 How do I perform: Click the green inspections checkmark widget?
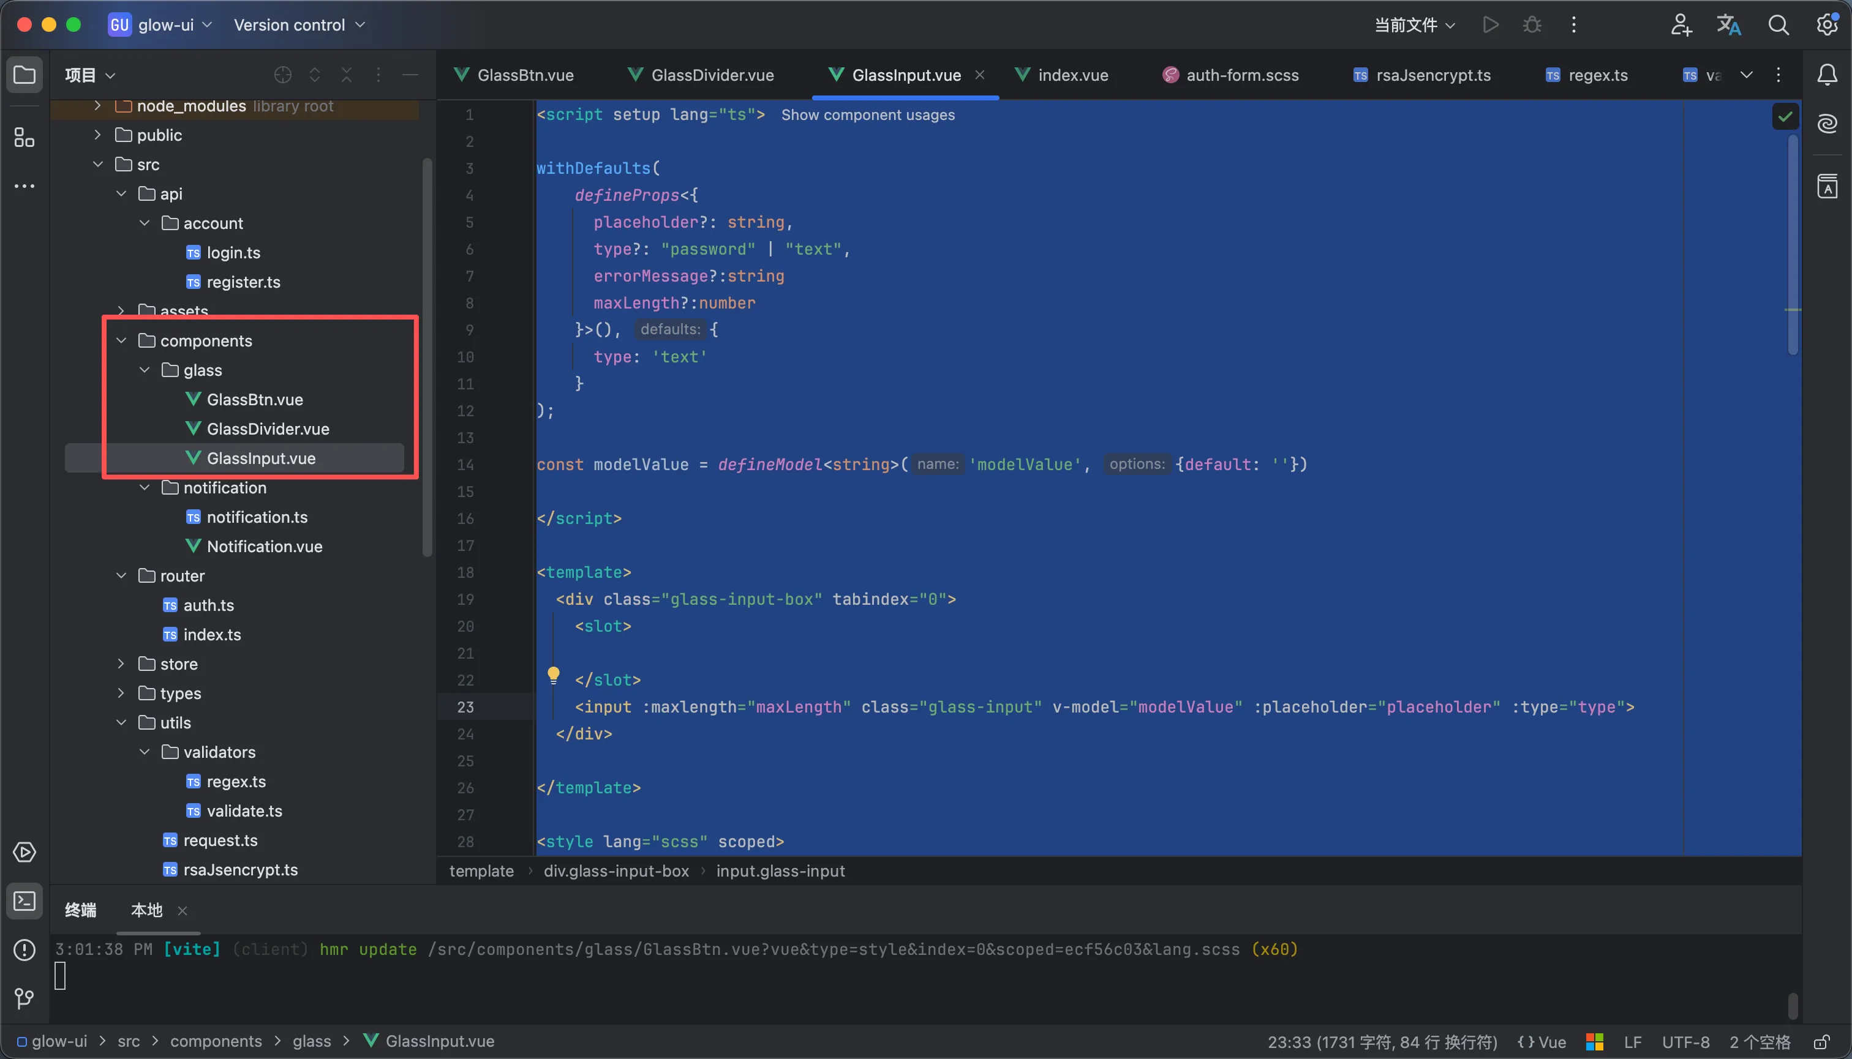tap(1785, 116)
